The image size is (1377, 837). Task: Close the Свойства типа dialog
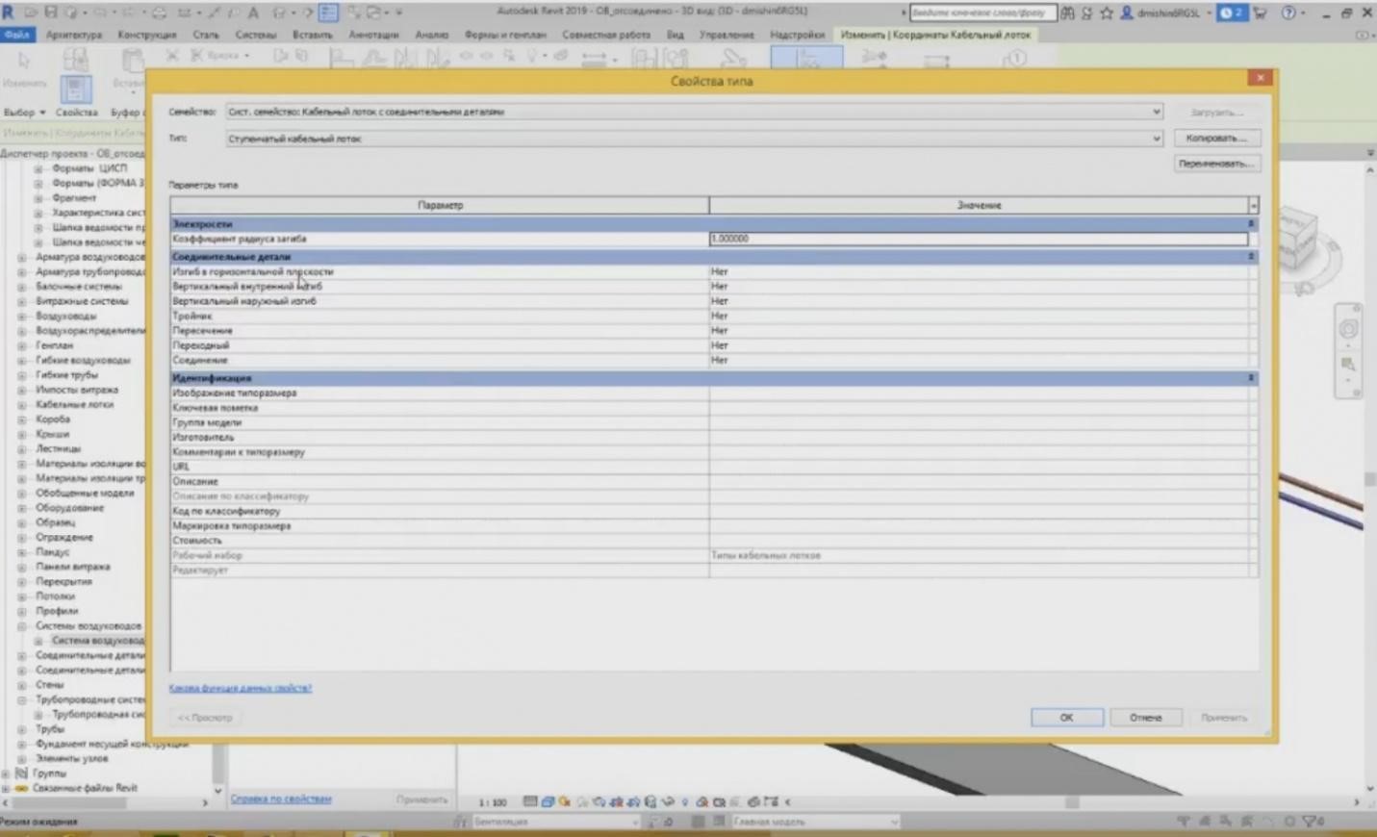pos(1260,78)
